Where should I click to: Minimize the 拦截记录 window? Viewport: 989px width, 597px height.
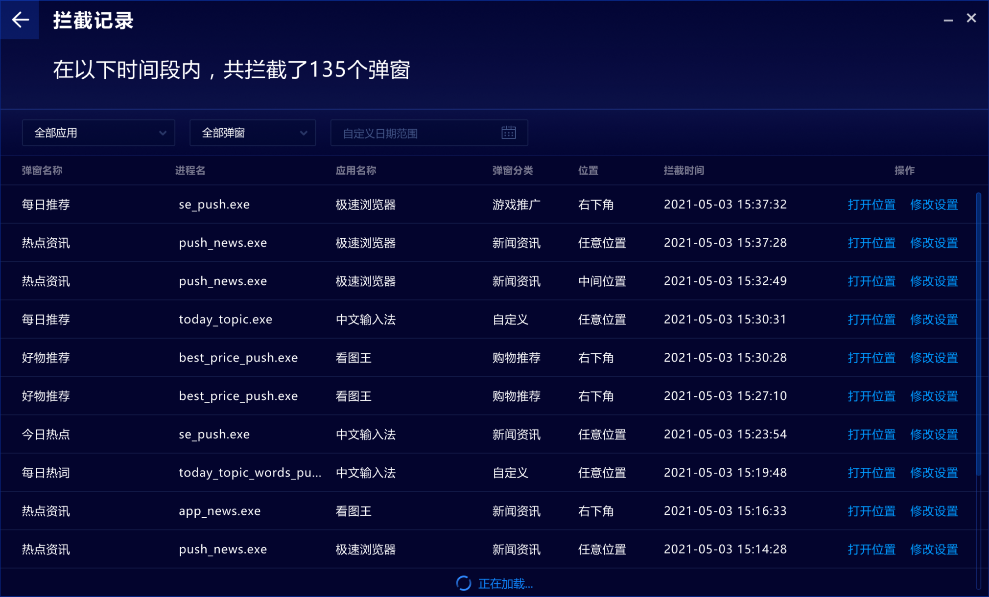(948, 20)
